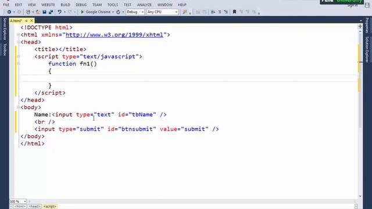The image size is (372, 209).
Task: Start debugging with the green play icon
Action: tap(83, 12)
